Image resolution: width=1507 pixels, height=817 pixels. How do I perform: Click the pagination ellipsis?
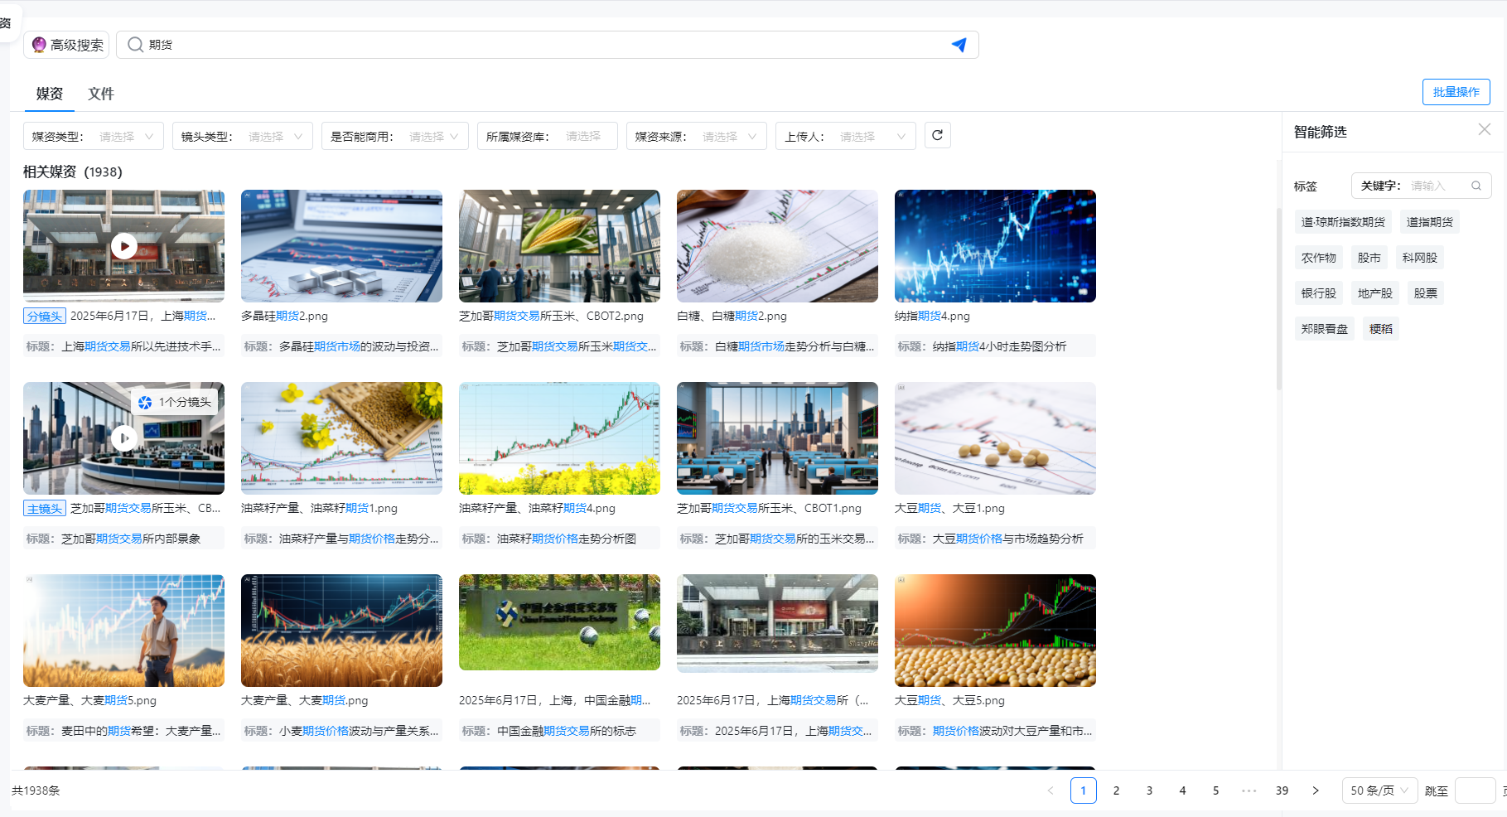(x=1249, y=790)
